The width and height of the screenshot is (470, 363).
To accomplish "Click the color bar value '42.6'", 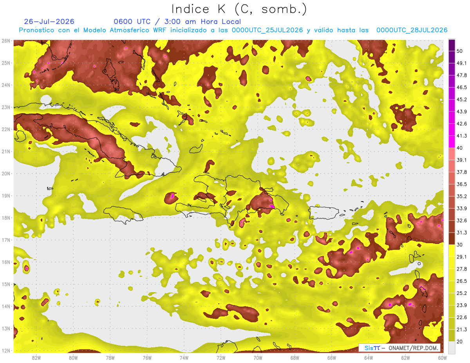I will (462, 124).
